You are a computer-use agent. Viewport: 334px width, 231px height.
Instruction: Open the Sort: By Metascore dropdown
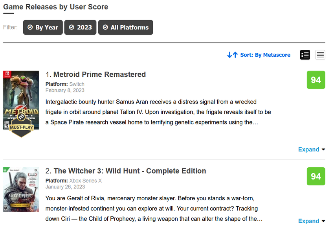tap(265, 55)
